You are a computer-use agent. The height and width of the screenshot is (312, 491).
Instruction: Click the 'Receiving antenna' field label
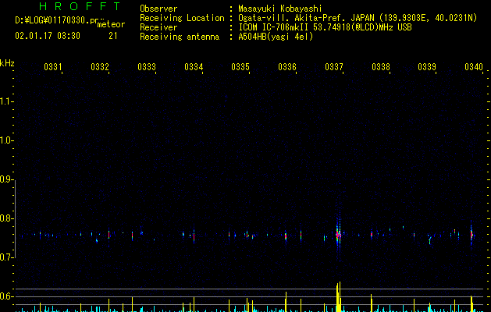click(180, 37)
